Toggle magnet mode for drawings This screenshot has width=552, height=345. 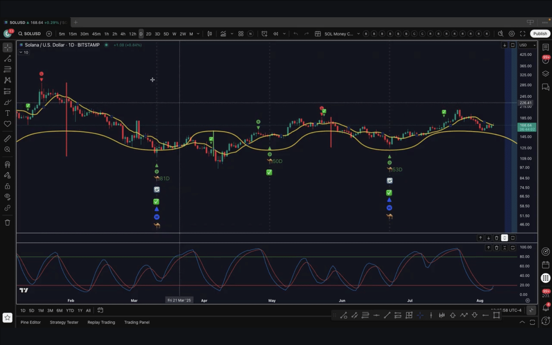[7, 164]
